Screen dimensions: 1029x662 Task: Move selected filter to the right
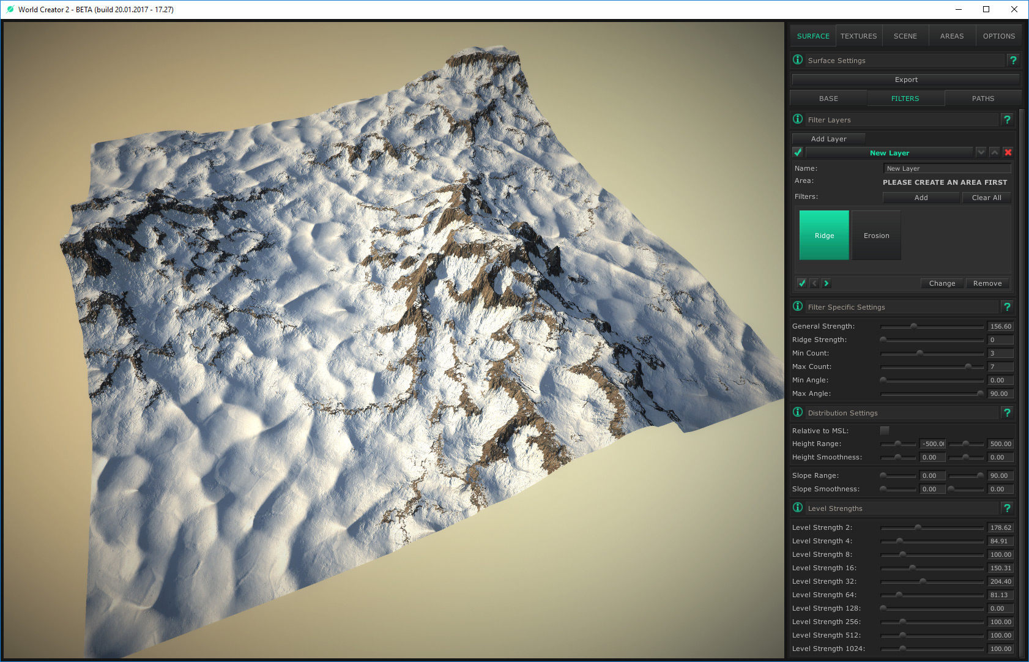(x=827, y=283)
